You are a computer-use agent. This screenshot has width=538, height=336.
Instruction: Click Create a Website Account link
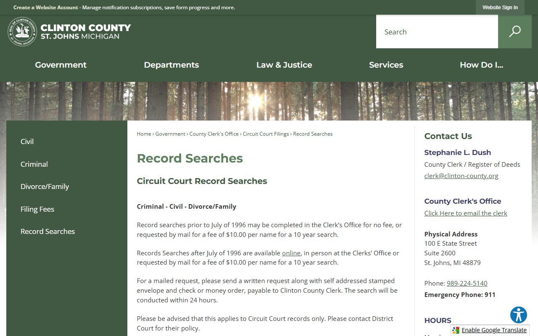coord(46,8)
